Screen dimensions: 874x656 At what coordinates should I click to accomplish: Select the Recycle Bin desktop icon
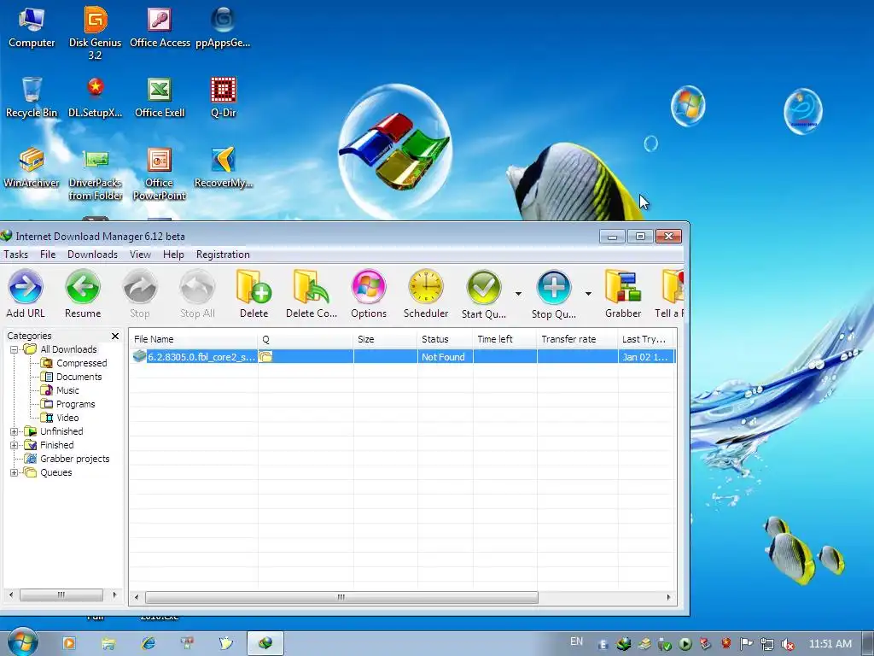point(32,97)
